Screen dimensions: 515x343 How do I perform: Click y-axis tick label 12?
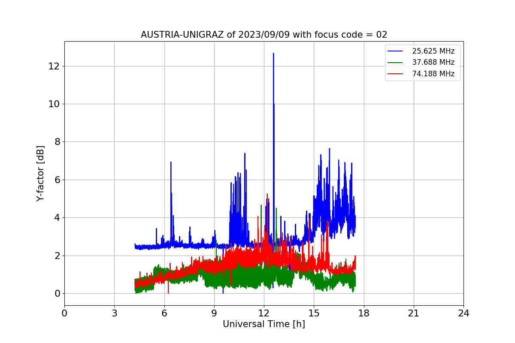pyautogui.click(x=54, y=66)
